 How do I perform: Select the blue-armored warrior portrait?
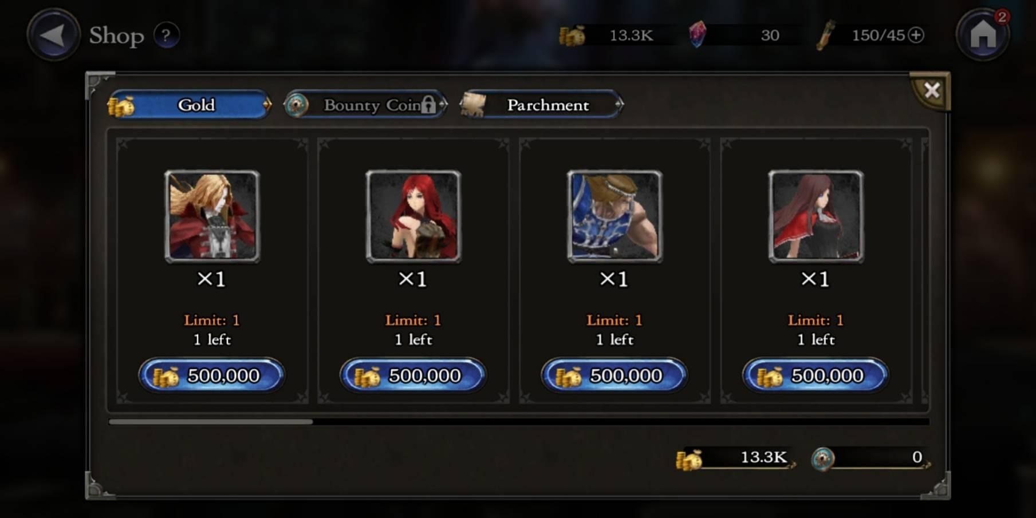pyautogui.click(x=614, y=216)
